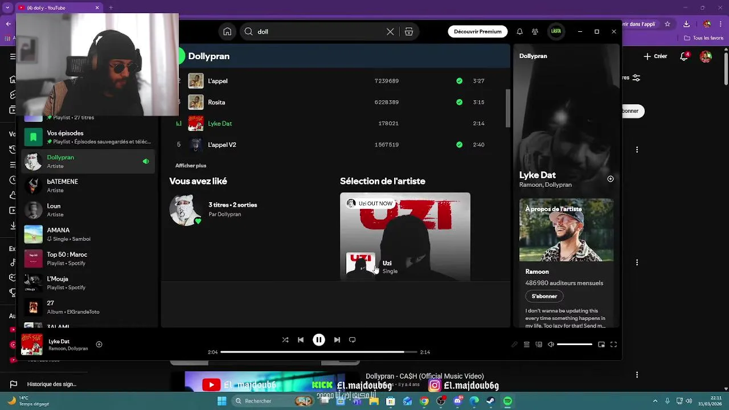Show lyrics using the microphone icon

coord(515,345)
